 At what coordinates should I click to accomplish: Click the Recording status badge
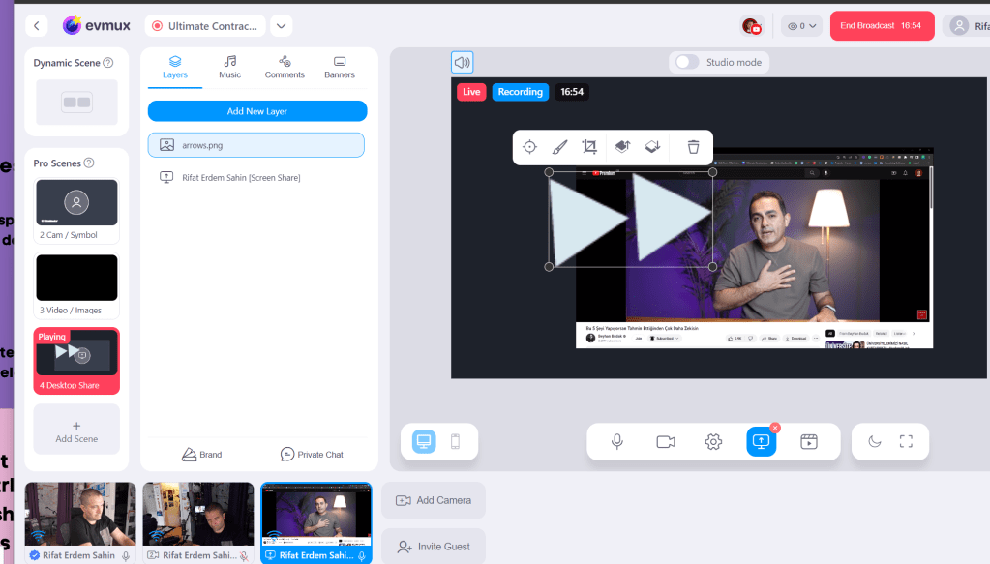click(x=521, y=92)
